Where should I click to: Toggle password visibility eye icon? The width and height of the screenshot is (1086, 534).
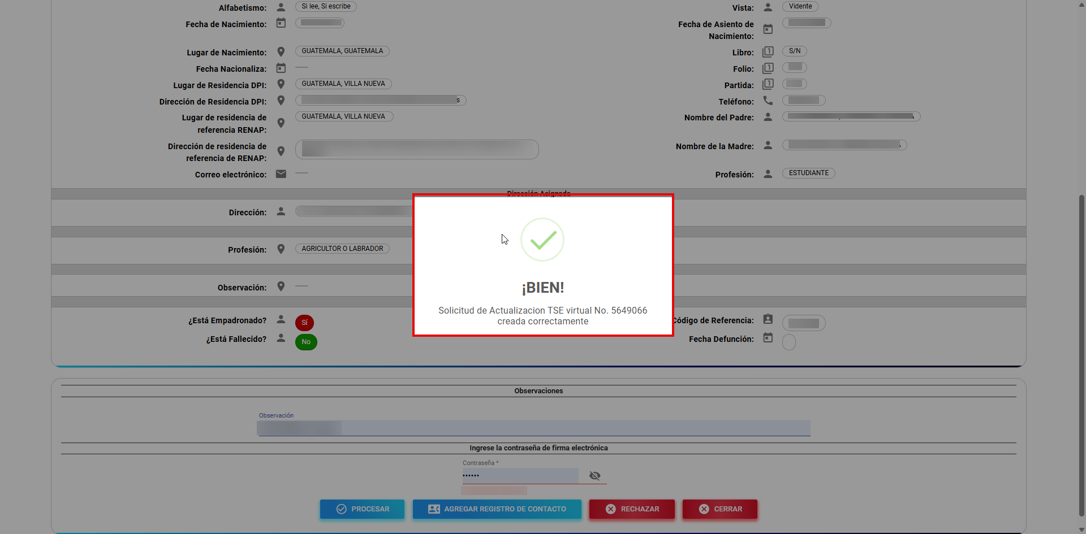click(594, 476)
